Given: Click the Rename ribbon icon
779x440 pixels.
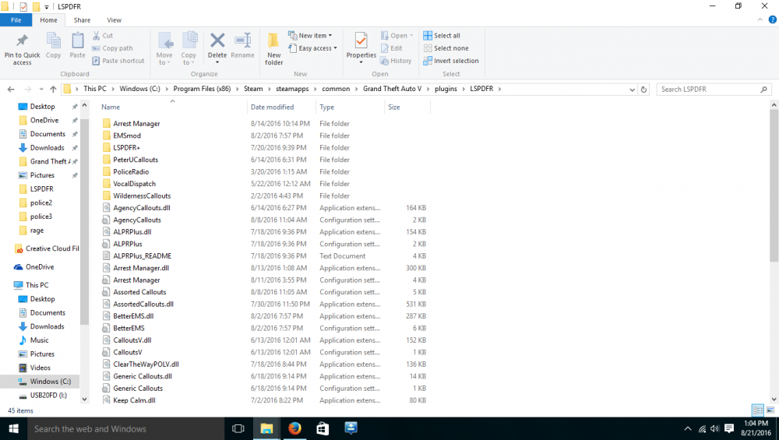Looking at the screenshot, I should point(242,40).
